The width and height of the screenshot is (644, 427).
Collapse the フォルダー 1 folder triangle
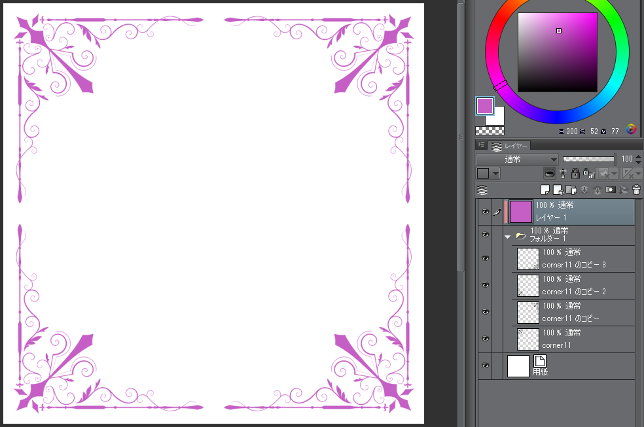coord(508,237)
